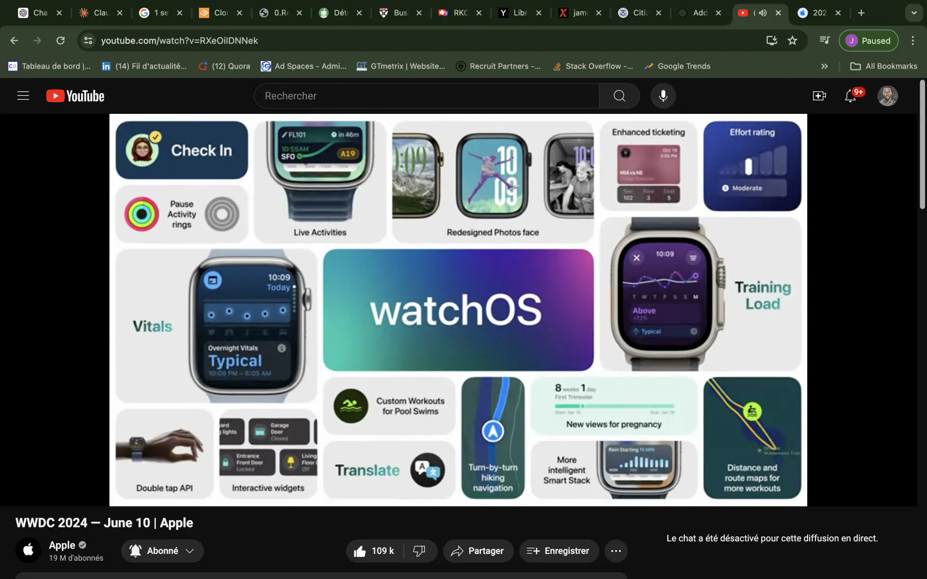Open Google Trends bookmark
927x579 pixels.
click(677, 66)
